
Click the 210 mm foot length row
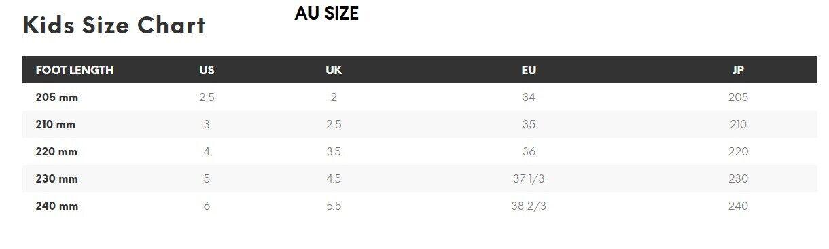pos(420,124)
